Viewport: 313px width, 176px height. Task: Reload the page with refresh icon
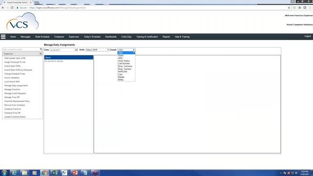[12, 8]
